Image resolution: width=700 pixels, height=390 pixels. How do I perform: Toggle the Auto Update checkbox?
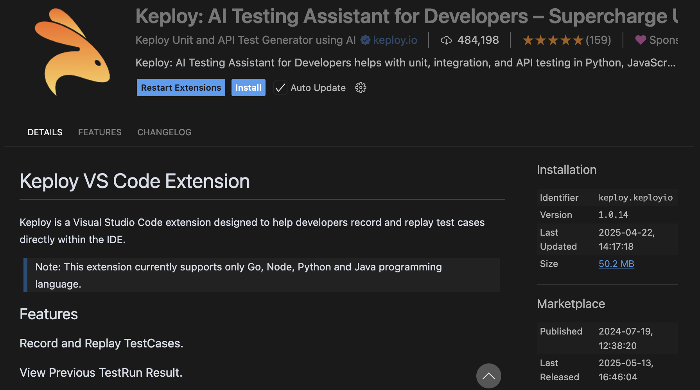tap(280, 88)
